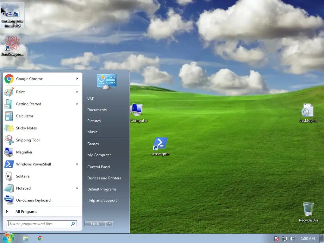Select the Computer desktop icon
The height and width of the screenshot is (243, 324).
139,113
